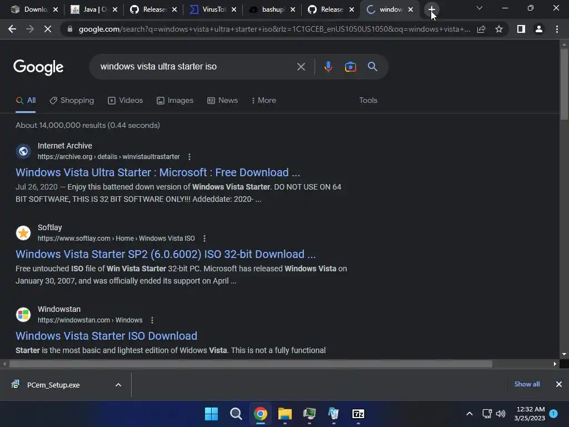Open the notification badge in the tray

tap(553, 414)
